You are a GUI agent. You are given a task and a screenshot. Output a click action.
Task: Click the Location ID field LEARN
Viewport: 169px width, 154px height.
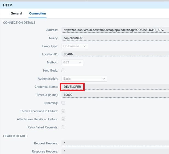click(115, 54)
